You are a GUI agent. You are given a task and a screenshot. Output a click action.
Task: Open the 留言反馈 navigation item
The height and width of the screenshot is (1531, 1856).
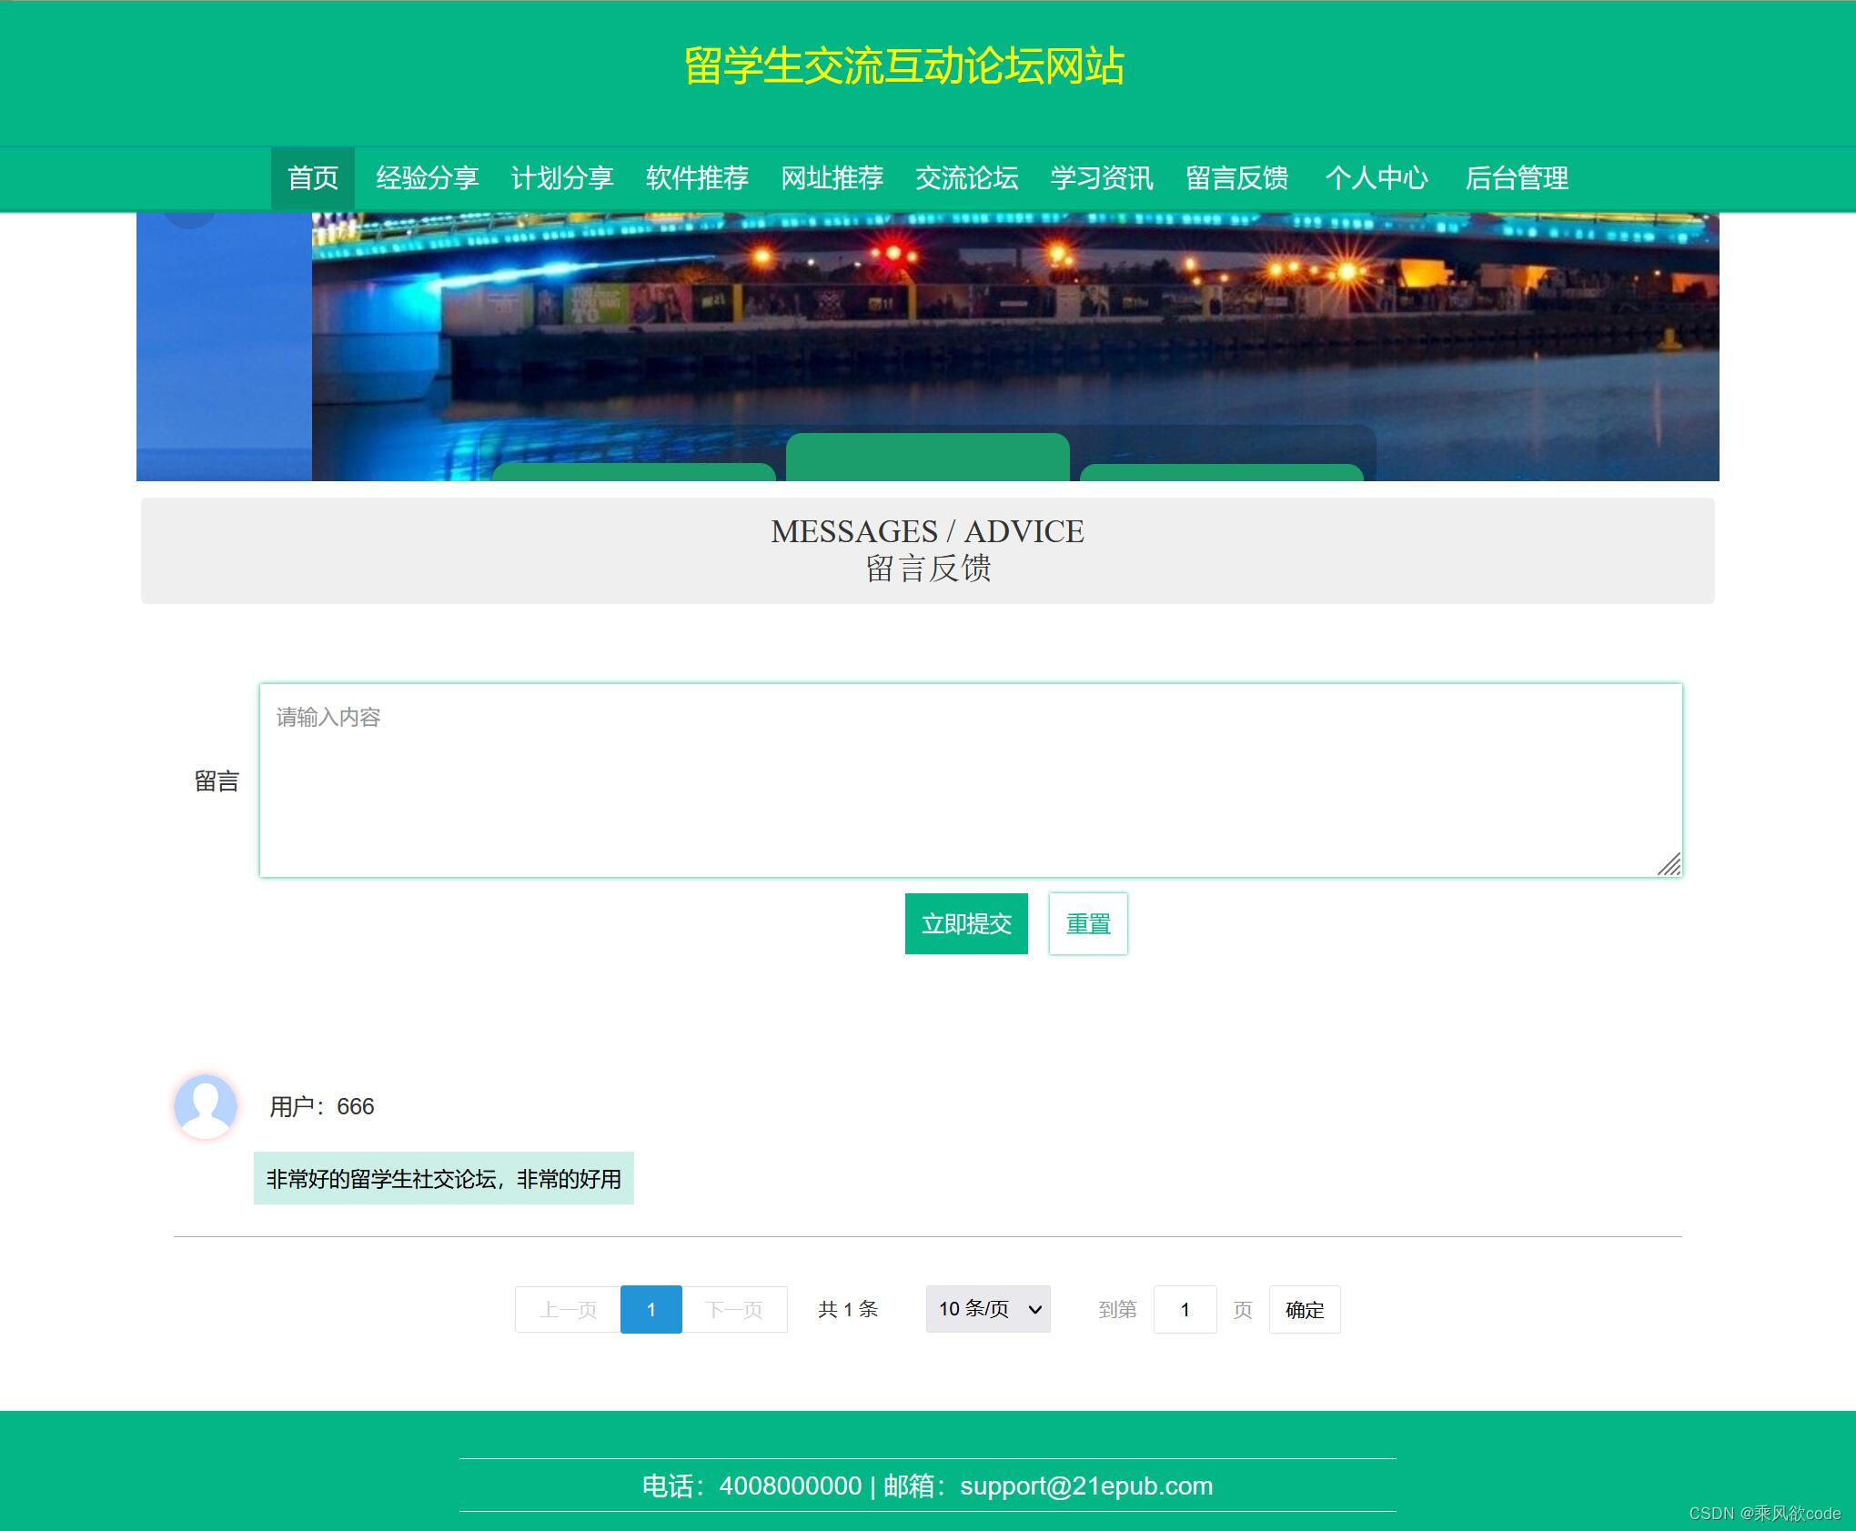(x=1237, y=178)
